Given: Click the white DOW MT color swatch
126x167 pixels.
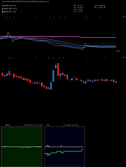Looking at the screenshot, I should coord(3,9).
